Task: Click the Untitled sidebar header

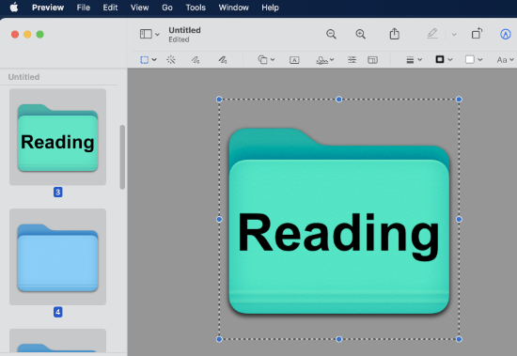Action: pos(23,77)
